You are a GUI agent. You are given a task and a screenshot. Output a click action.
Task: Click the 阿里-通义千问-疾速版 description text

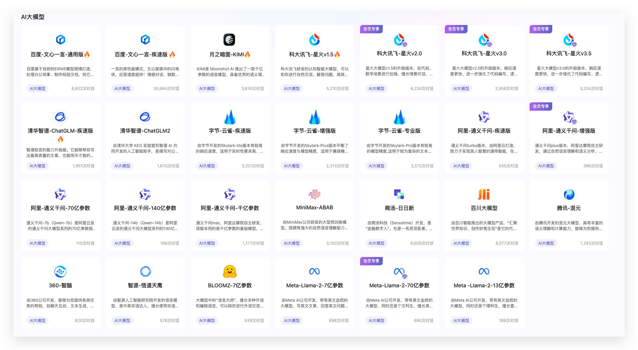pyautogui.click(x=484, y=148)
